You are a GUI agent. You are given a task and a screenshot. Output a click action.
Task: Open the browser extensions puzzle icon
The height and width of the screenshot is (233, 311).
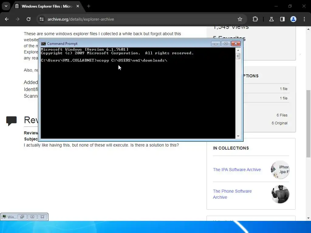255,19
